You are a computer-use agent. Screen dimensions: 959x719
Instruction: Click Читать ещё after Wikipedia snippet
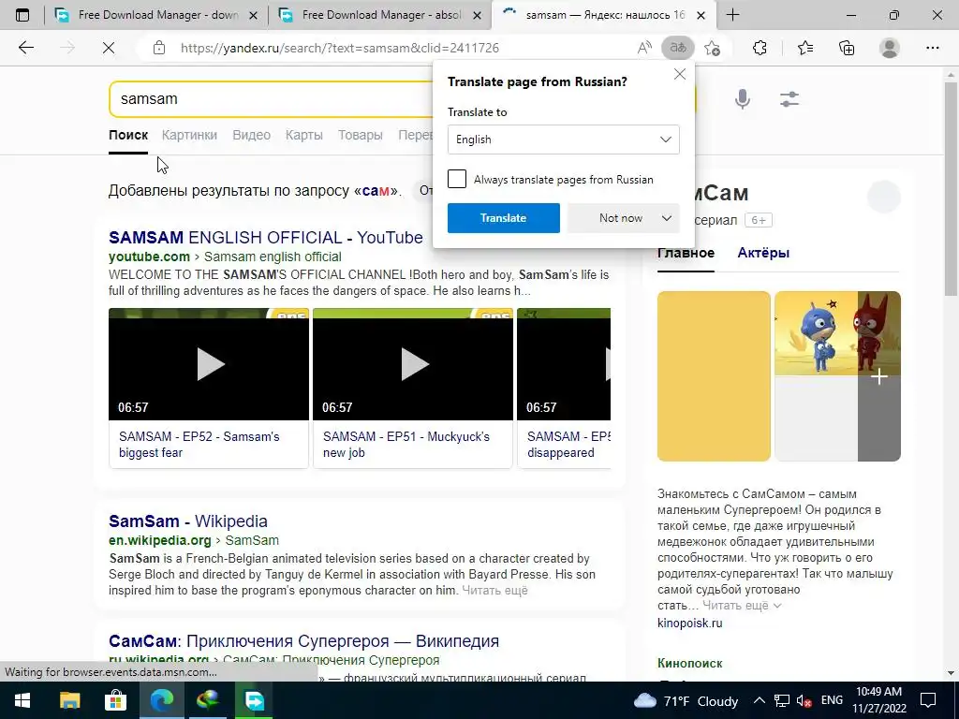[494, 590]
